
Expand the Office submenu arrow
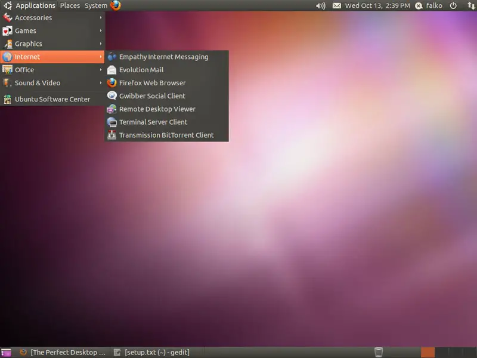click(x=101, y=70)
